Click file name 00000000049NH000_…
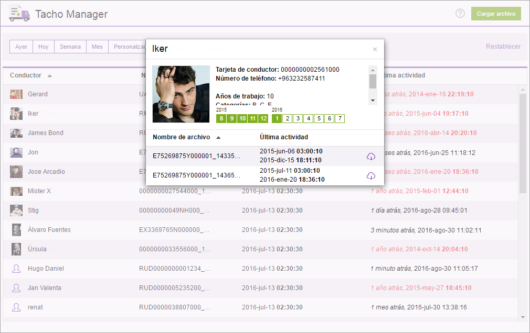The height and width of the screenshot is (333, 530). (x=174, y=210)
